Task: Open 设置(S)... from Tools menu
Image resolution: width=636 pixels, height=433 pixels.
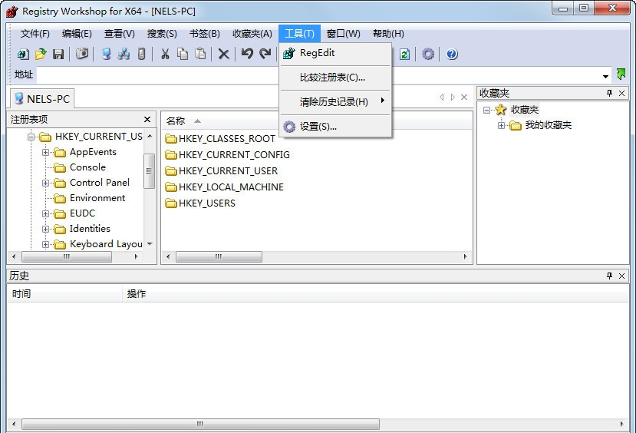Action: pos(336,127)
